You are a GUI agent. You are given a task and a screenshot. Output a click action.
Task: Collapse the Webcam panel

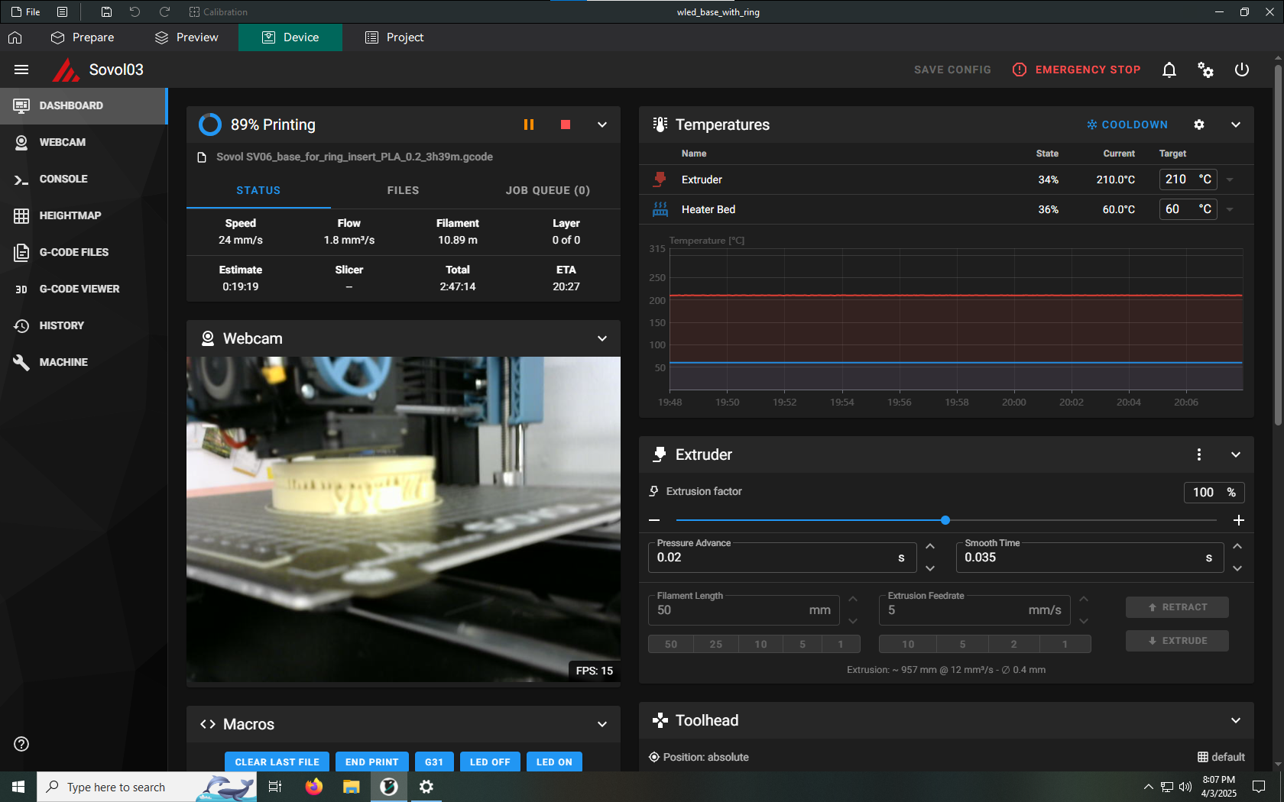pos(602,338)
